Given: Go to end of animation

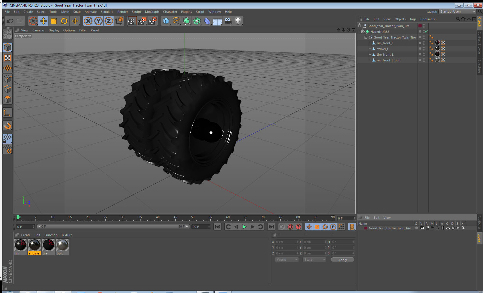Looking at the screenshot, I should click(x=271, y=227).
